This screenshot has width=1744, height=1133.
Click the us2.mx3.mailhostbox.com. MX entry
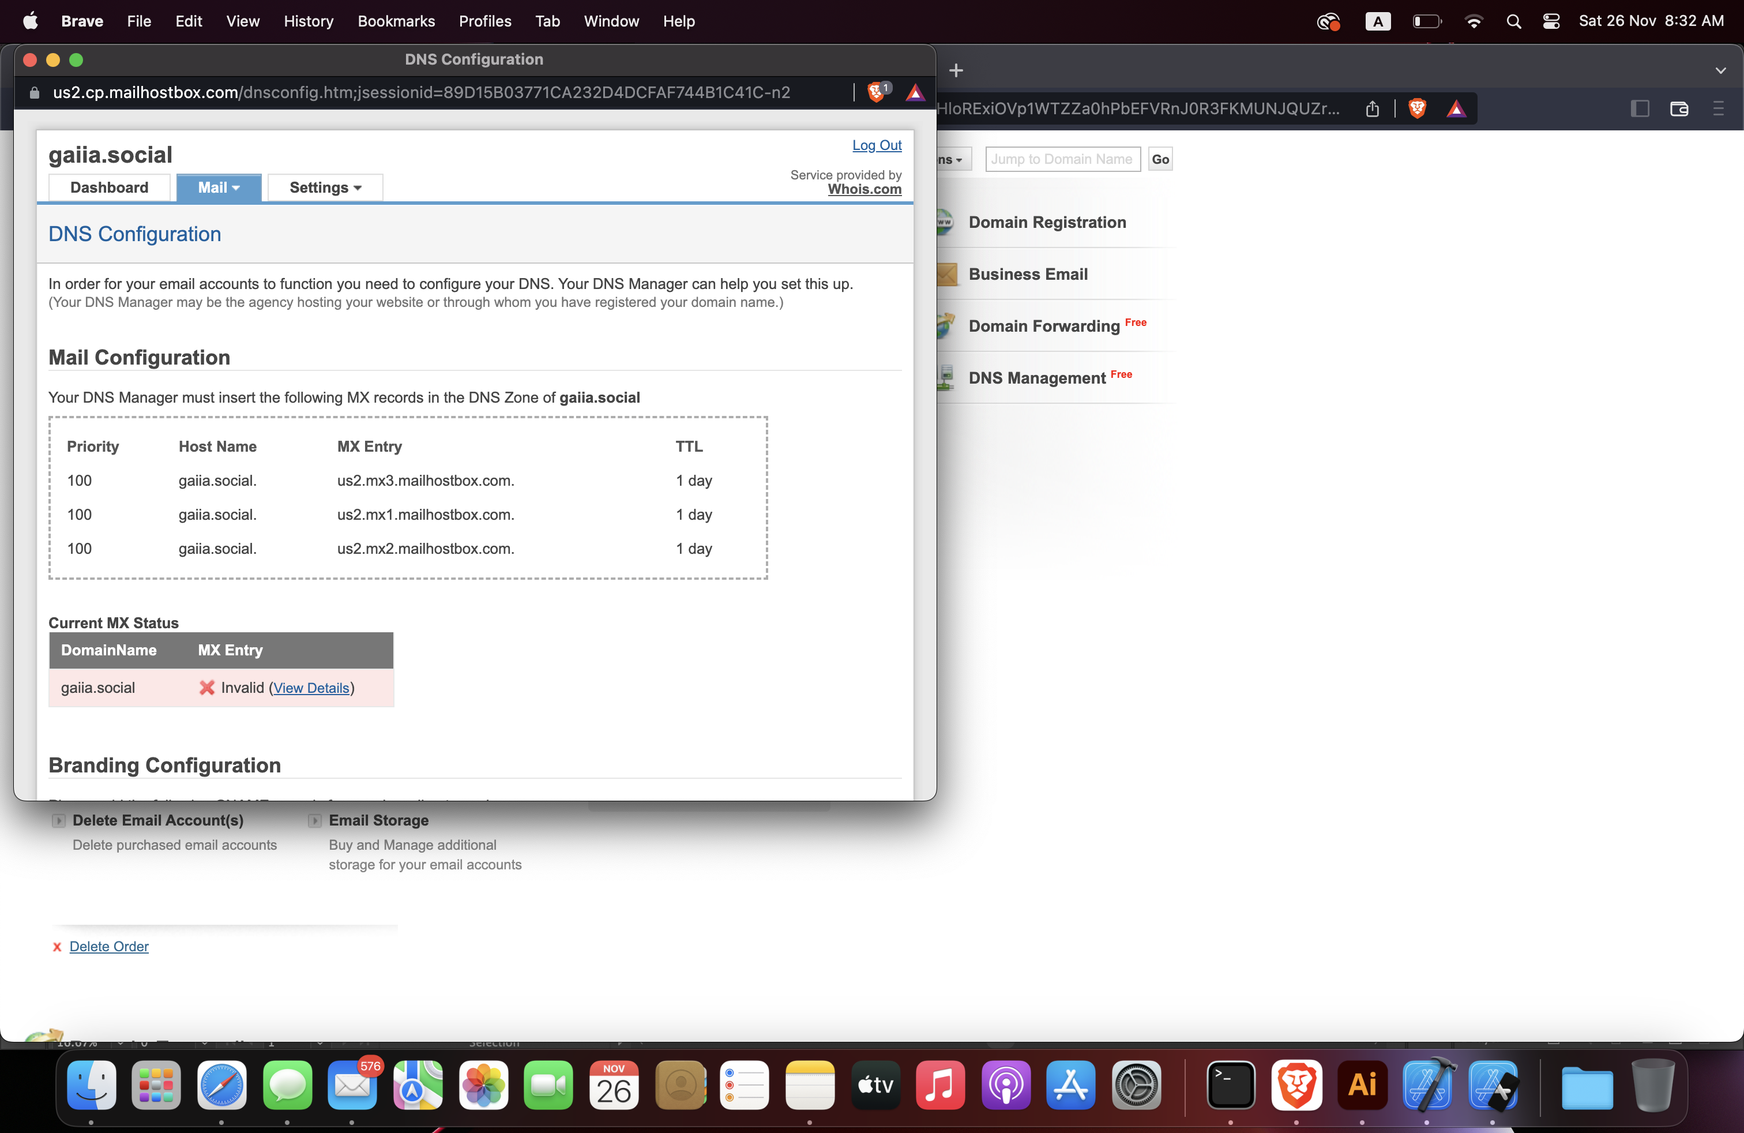coord(426,481)
